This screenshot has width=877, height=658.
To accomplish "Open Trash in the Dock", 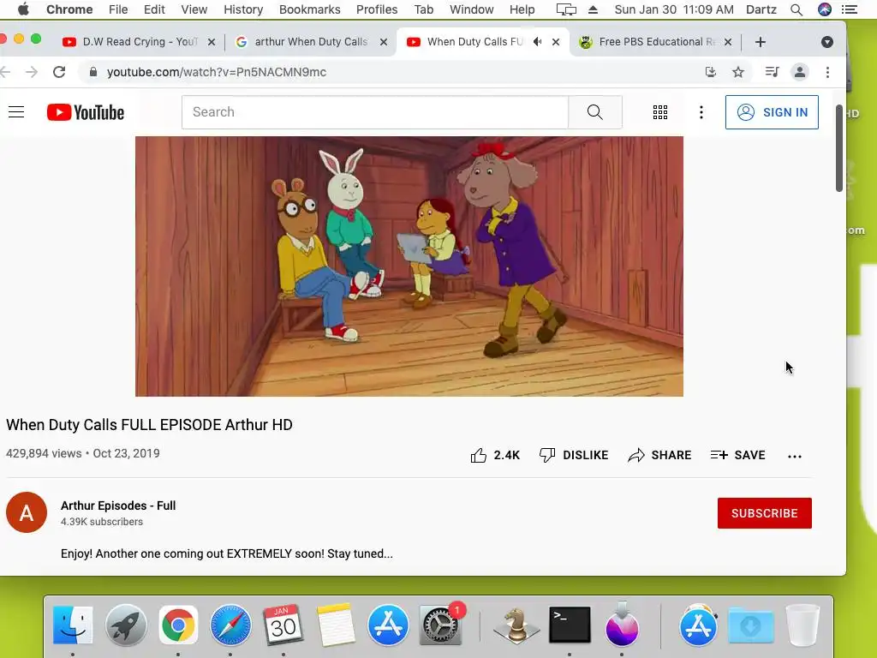I will tap(802, 625).
